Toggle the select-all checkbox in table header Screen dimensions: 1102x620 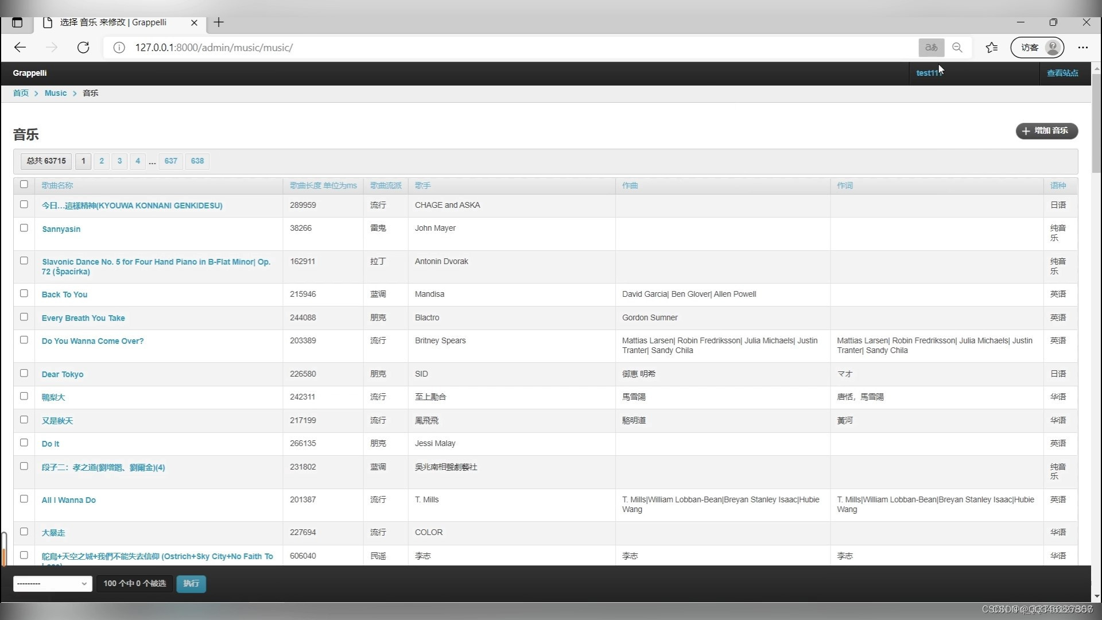(x=24, y=184)
